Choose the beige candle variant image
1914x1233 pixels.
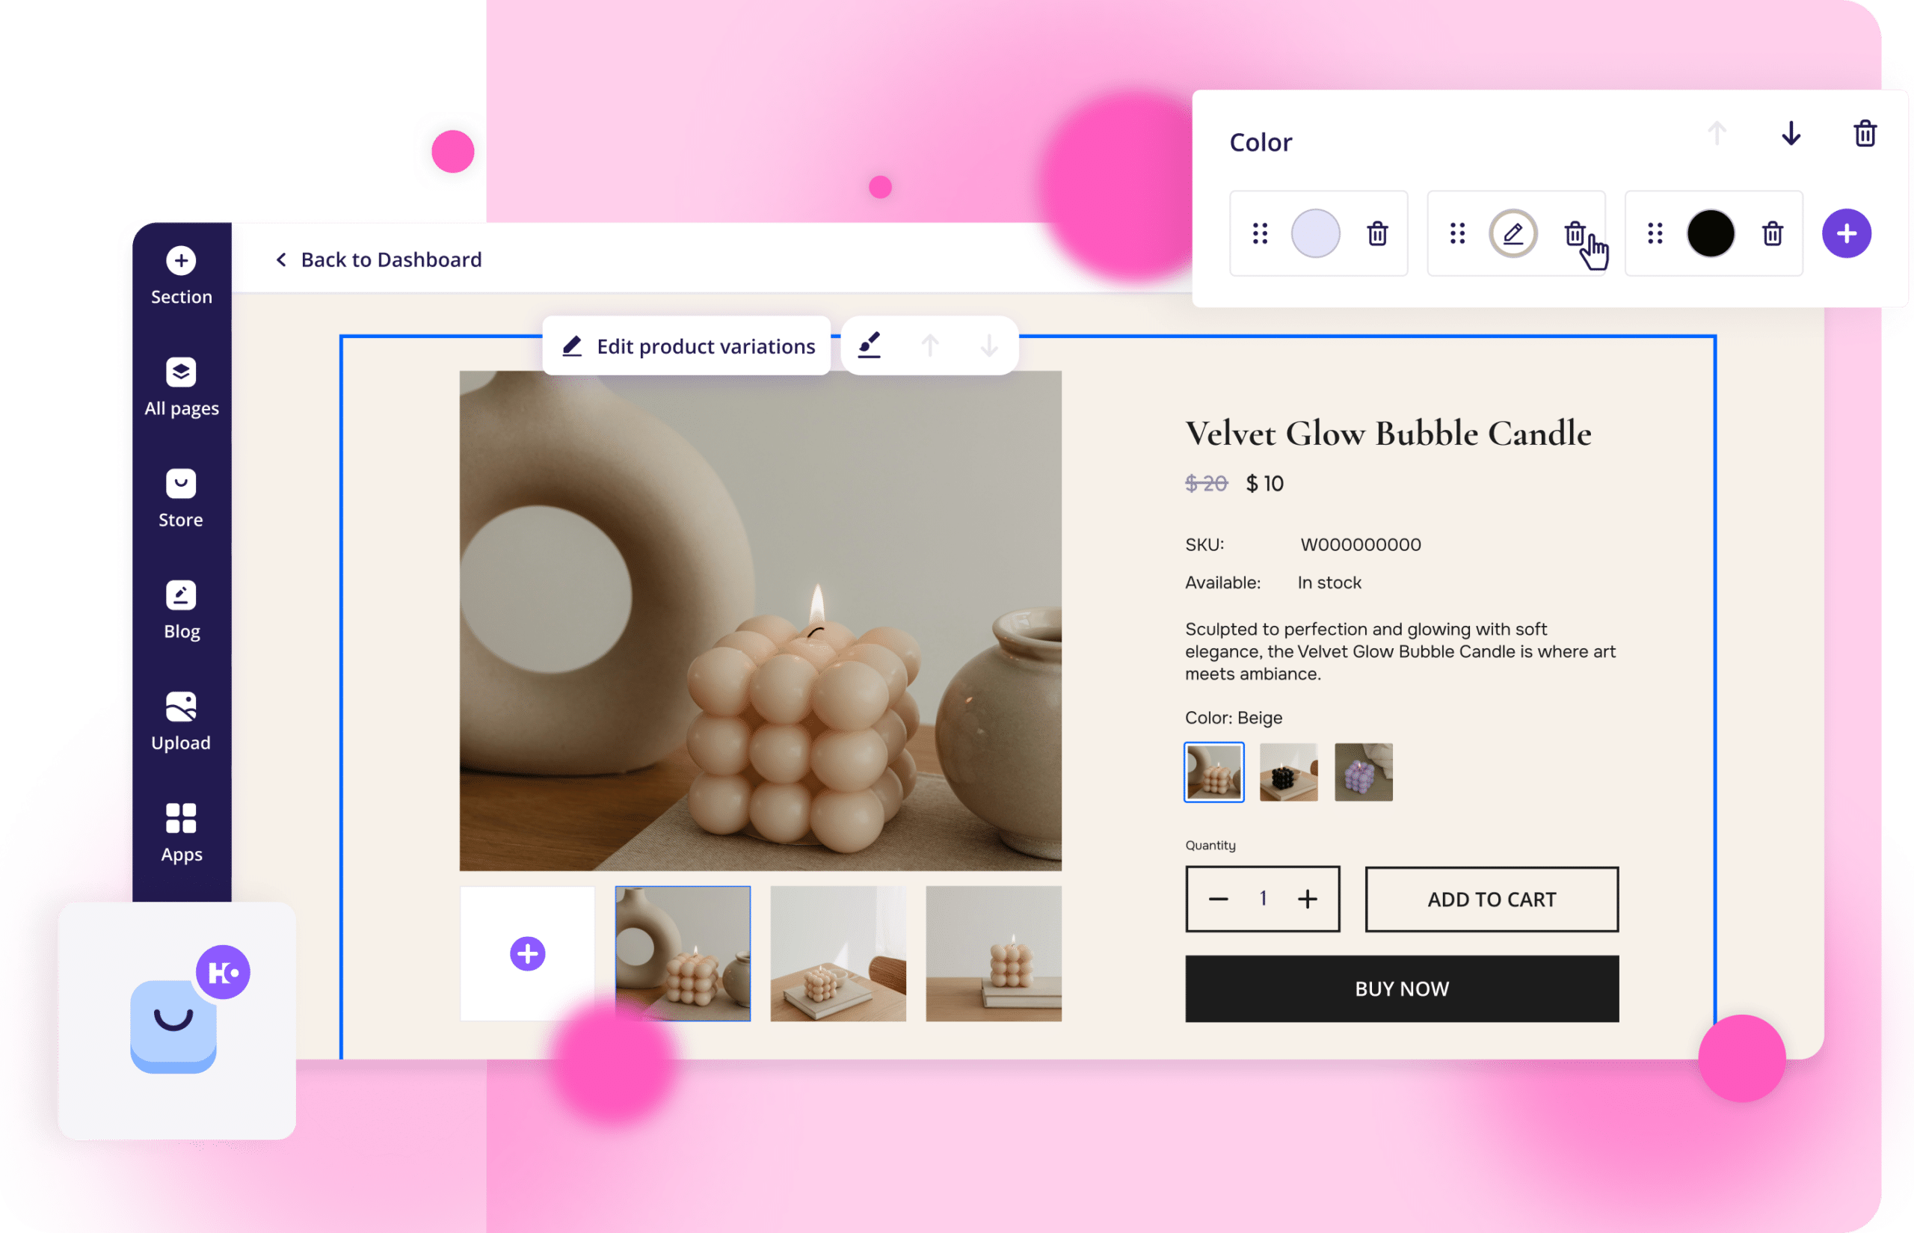coord(1213,772)
